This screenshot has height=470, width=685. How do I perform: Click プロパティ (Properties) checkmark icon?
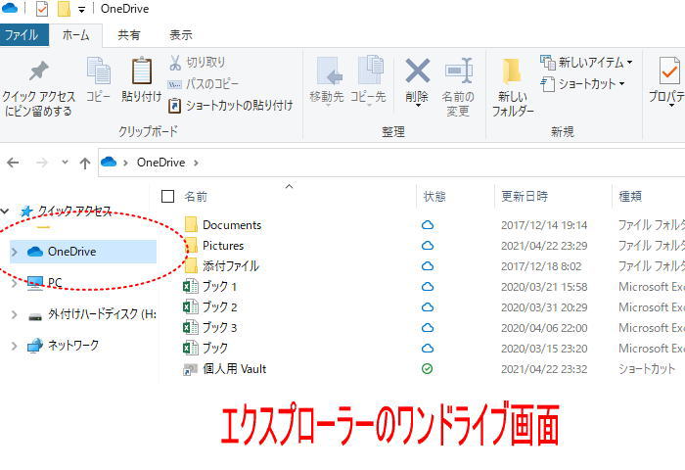[669, 70]
